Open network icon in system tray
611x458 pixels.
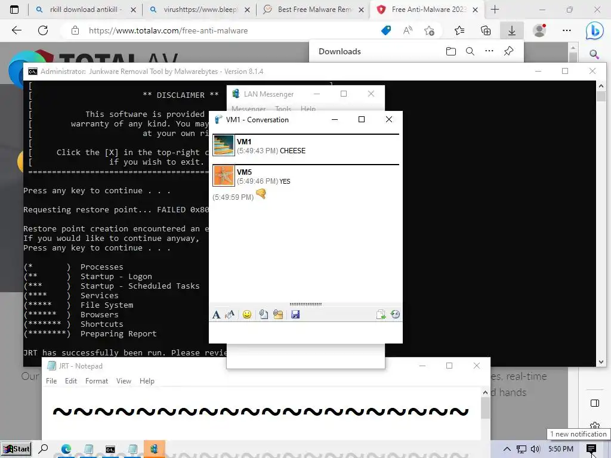click(521, 449)
